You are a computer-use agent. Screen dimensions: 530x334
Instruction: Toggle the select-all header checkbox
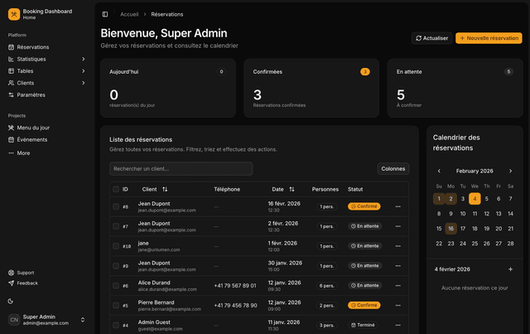(x=116, y=189)
